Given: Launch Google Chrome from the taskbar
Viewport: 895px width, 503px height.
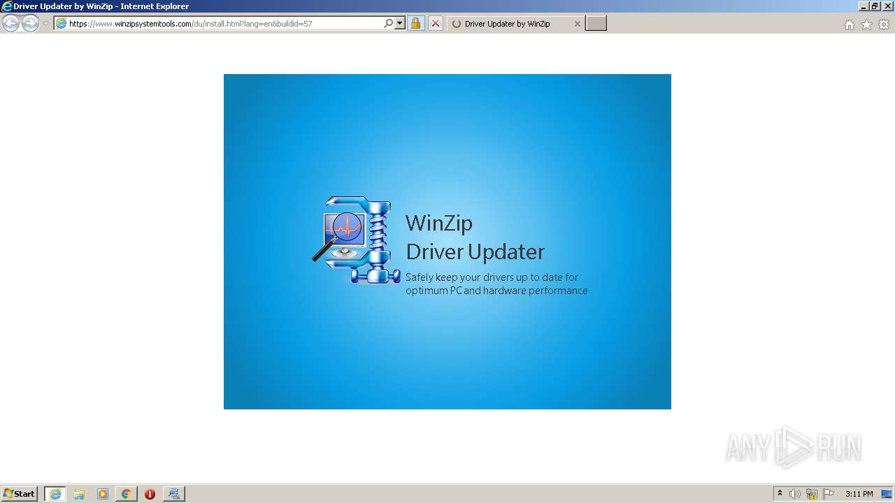Looking at the screenshot, I should pyautogui.click(x=126, y=494).
